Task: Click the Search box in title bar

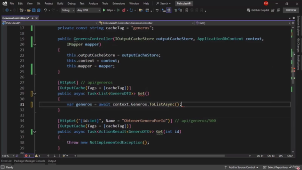Action: pos(163,3)
